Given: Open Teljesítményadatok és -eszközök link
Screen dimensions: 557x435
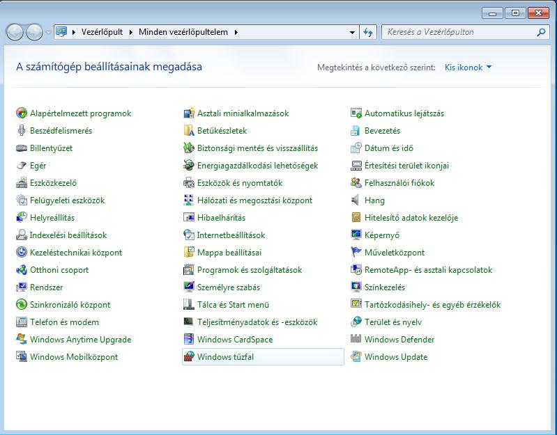Looking at the screenshot, I should click(x=257, y=322).
